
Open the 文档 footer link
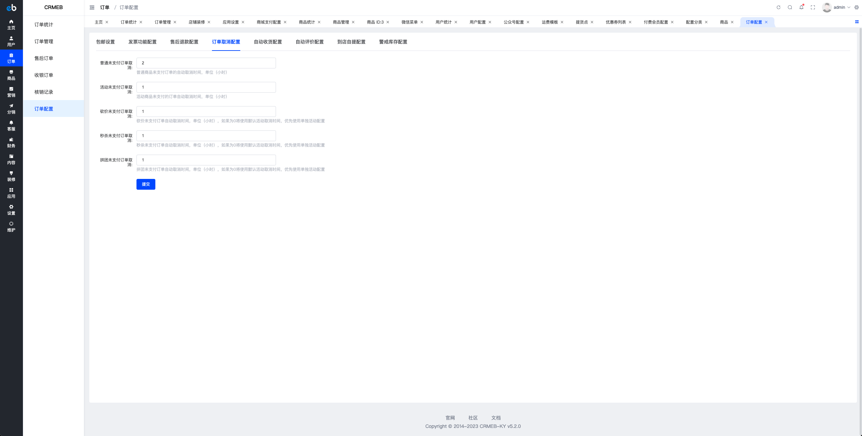click(x=496, y=418)
